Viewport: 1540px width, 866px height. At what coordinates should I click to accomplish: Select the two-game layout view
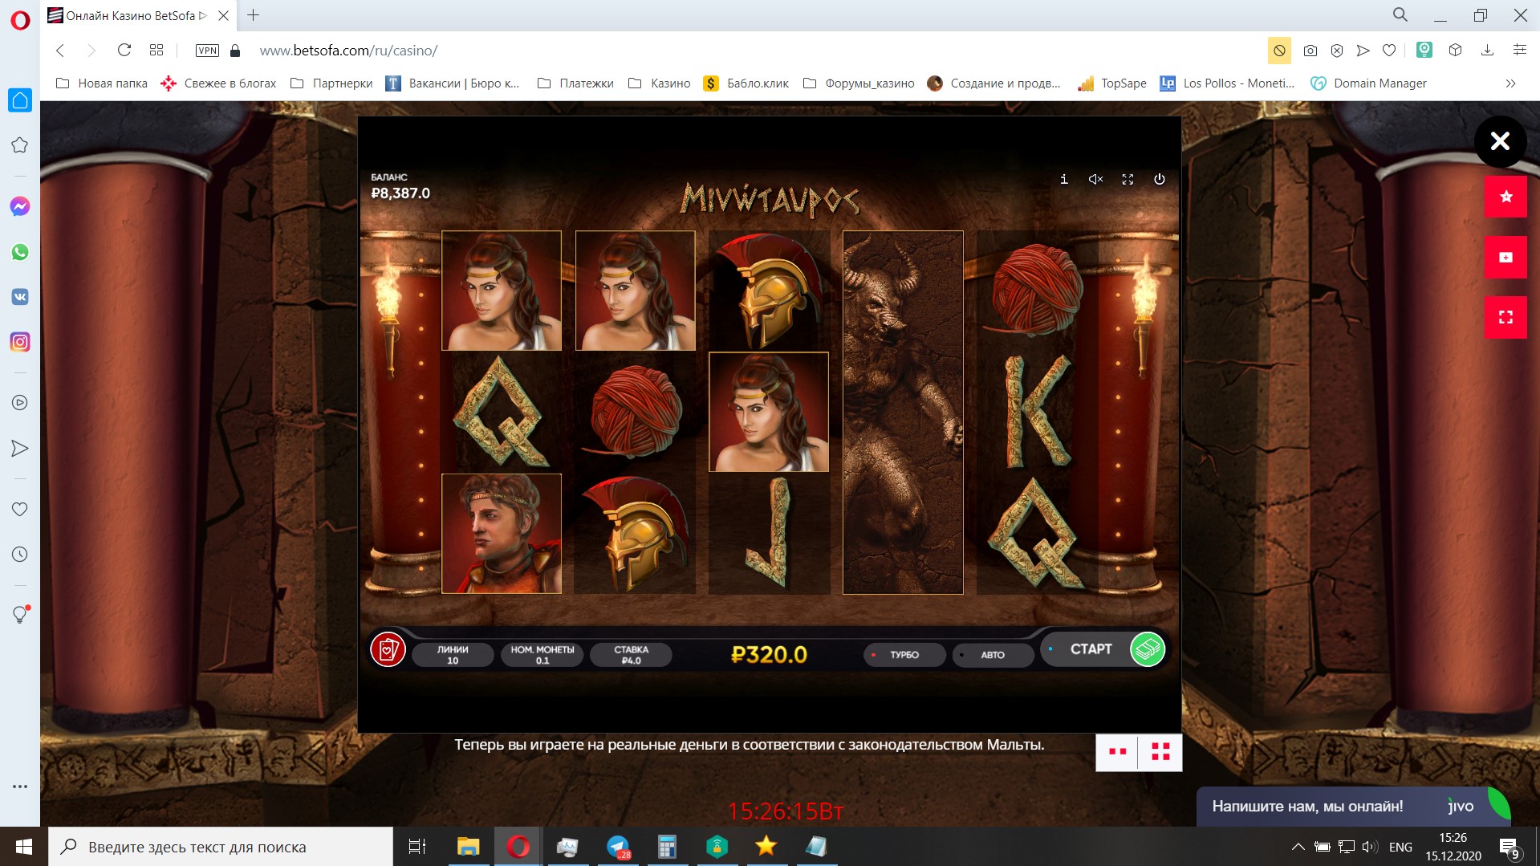[x=1117, y=752]
